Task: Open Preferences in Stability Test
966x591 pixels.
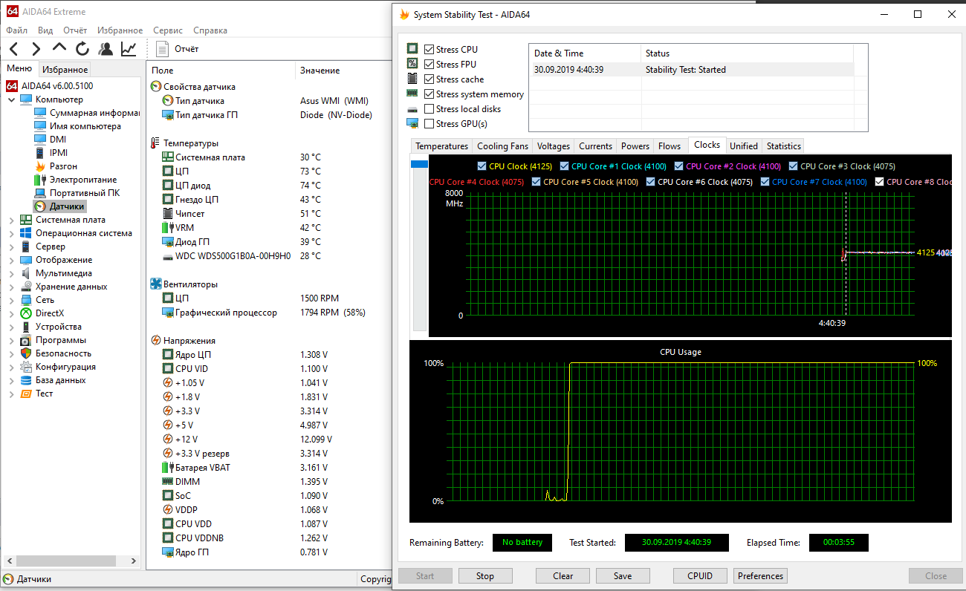Action: coord(760,576)
